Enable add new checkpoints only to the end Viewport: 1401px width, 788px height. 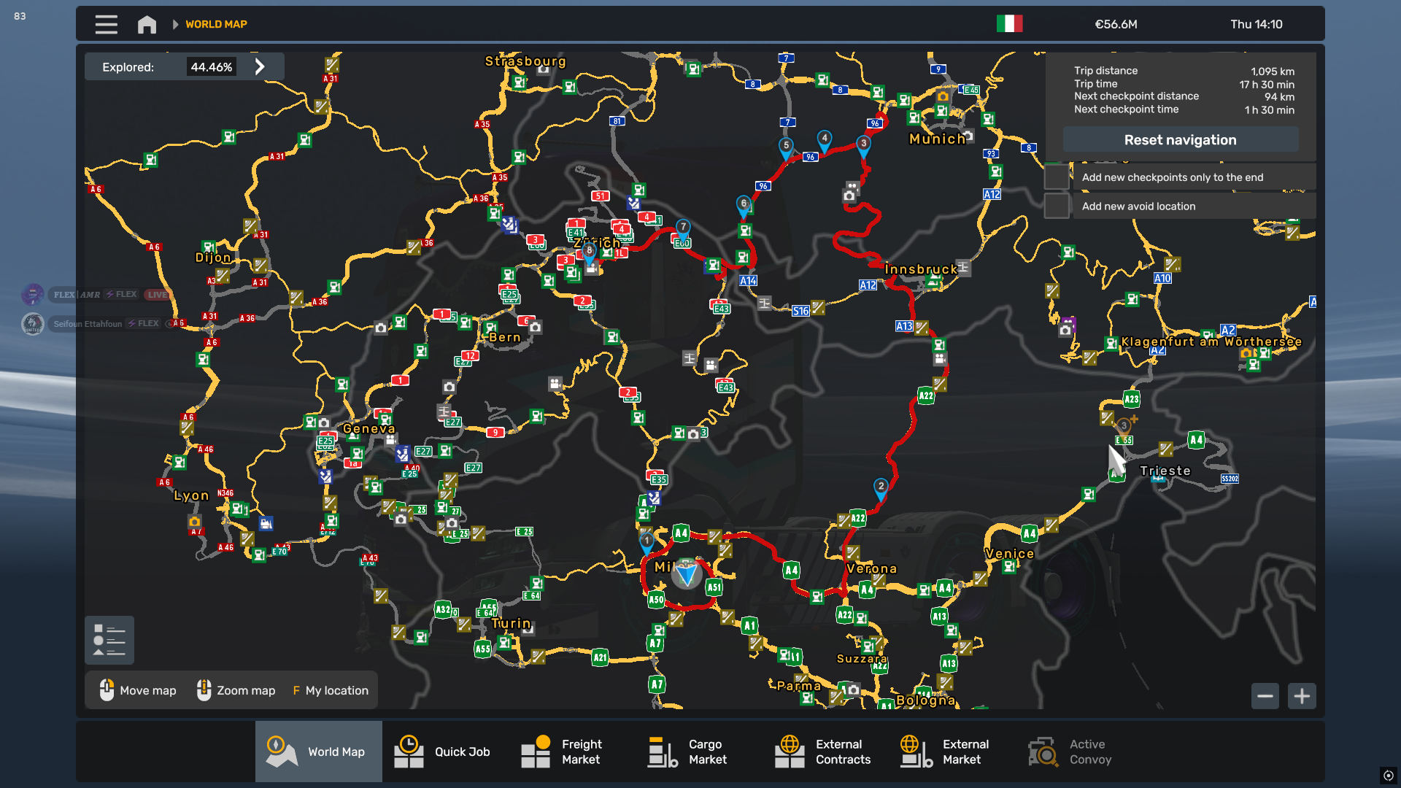tap(1057, 177)
